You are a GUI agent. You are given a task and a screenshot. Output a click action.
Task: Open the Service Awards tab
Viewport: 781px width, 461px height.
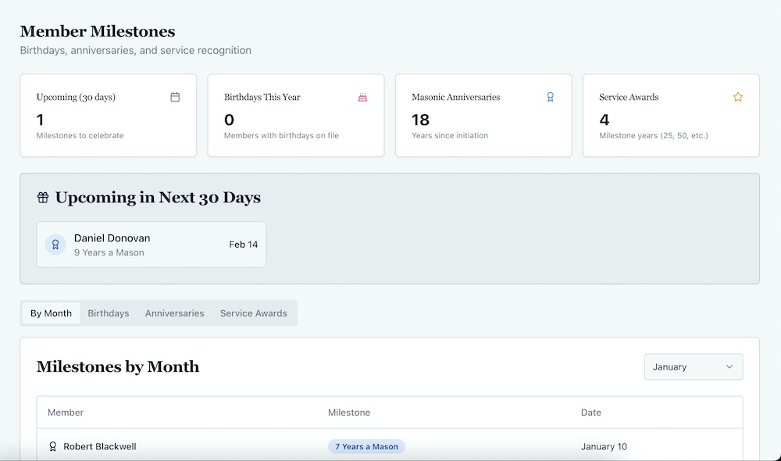coord(253,313)
